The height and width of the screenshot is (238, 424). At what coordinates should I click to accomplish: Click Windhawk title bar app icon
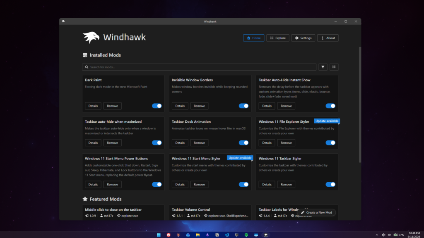coord(63,21)
